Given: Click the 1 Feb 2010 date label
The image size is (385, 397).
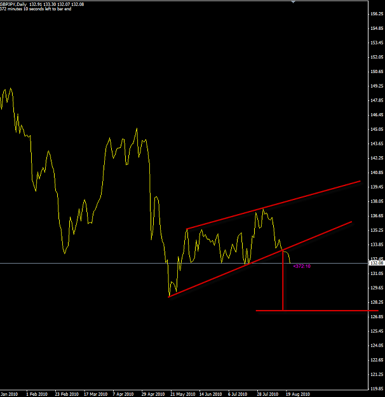Looking at the screenshot, I should click(x=37, y=394).
